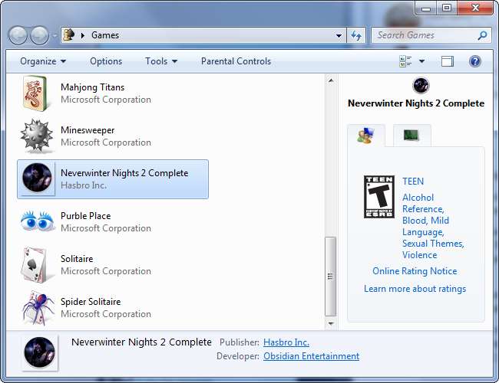Expand the Tools dropdown menu
This screenshot has width=499, height=383.
coord(161,61)
